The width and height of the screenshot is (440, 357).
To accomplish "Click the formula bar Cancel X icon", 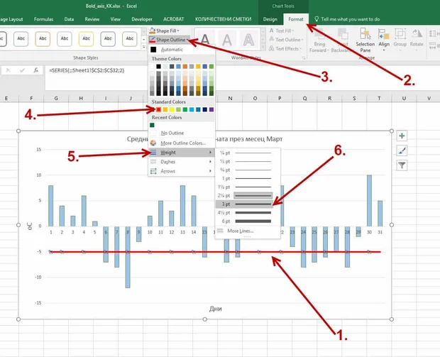I will (x=8, y=70).
